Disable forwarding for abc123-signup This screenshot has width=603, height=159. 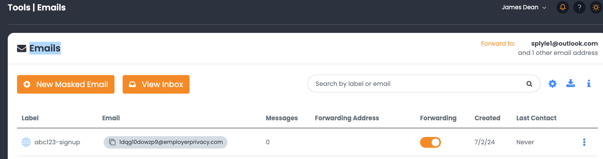[x=430, y=142]
